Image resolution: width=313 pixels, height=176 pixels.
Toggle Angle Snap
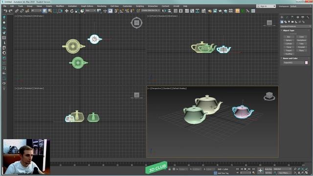[x=122, y=11]
